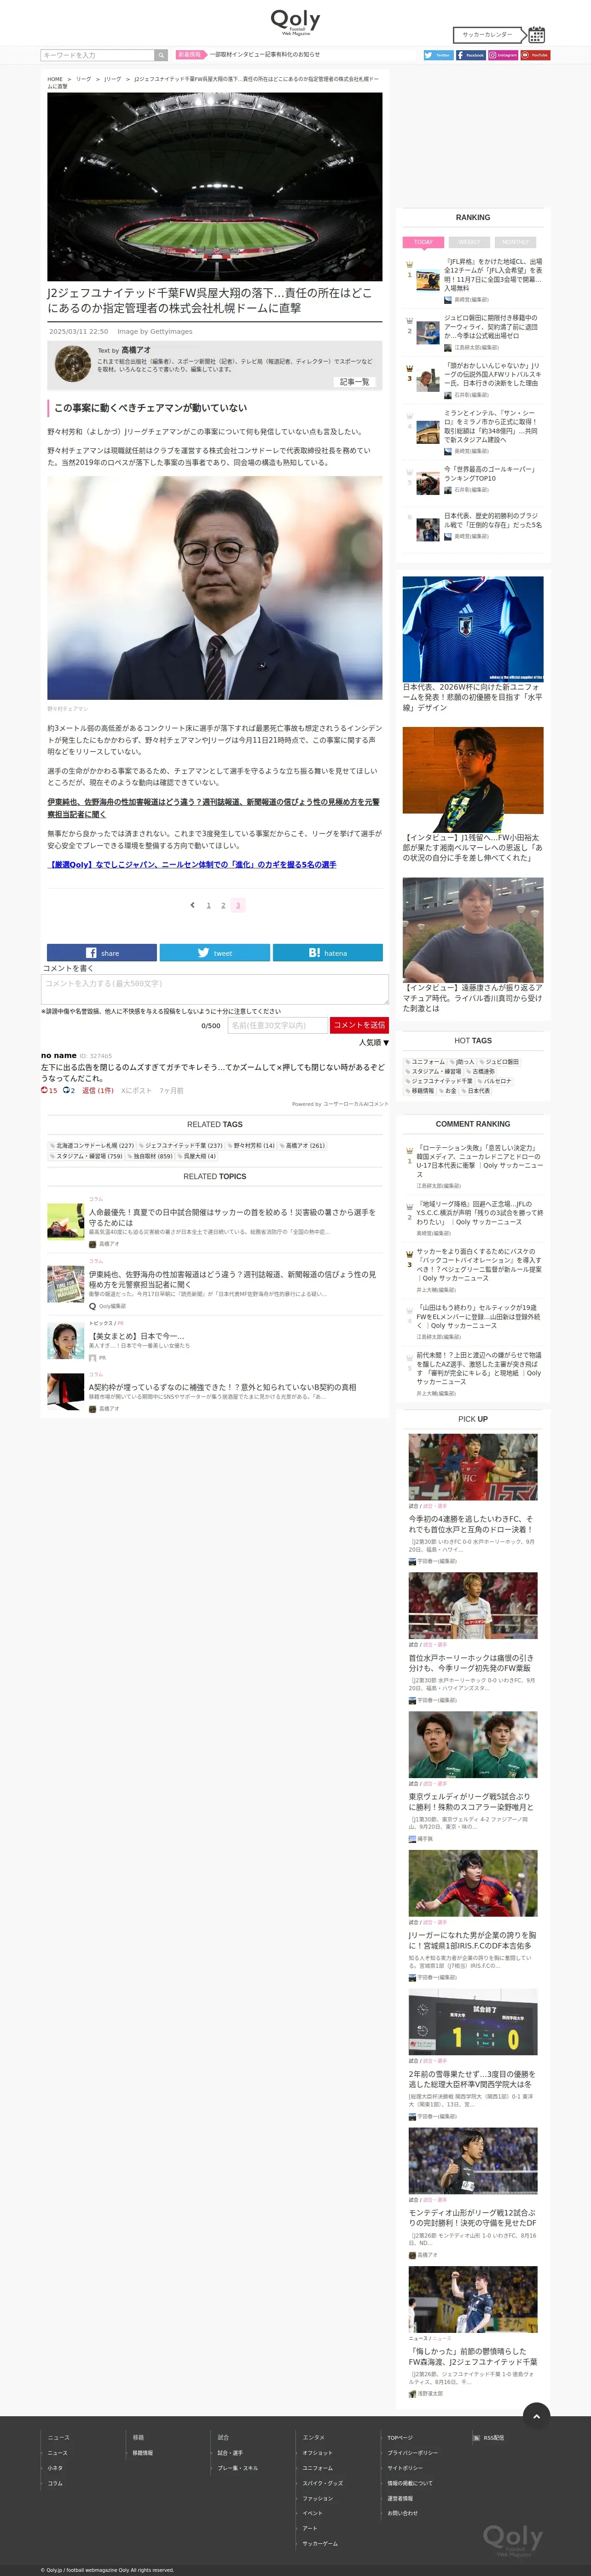Go to pagination page 1
The image size is (591, 2576).
(209, 905)
